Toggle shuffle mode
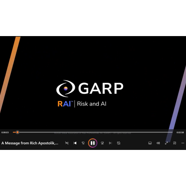 point(67,143)
